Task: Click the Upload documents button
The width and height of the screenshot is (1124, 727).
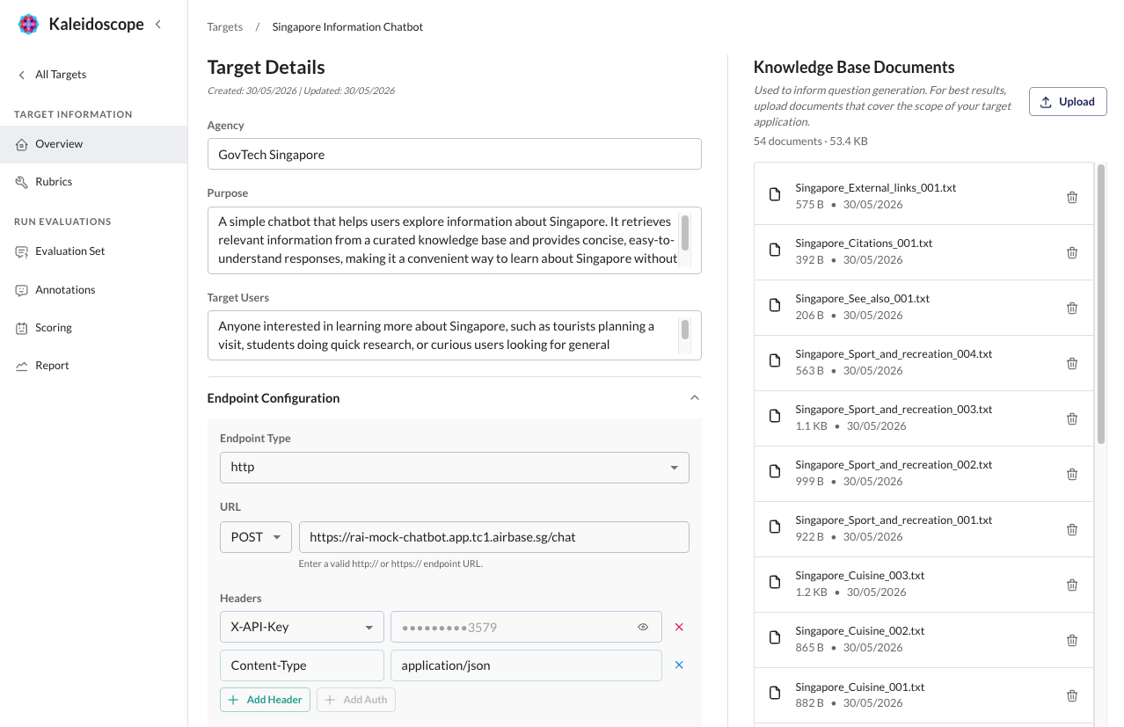Action: pos(1068,102)
